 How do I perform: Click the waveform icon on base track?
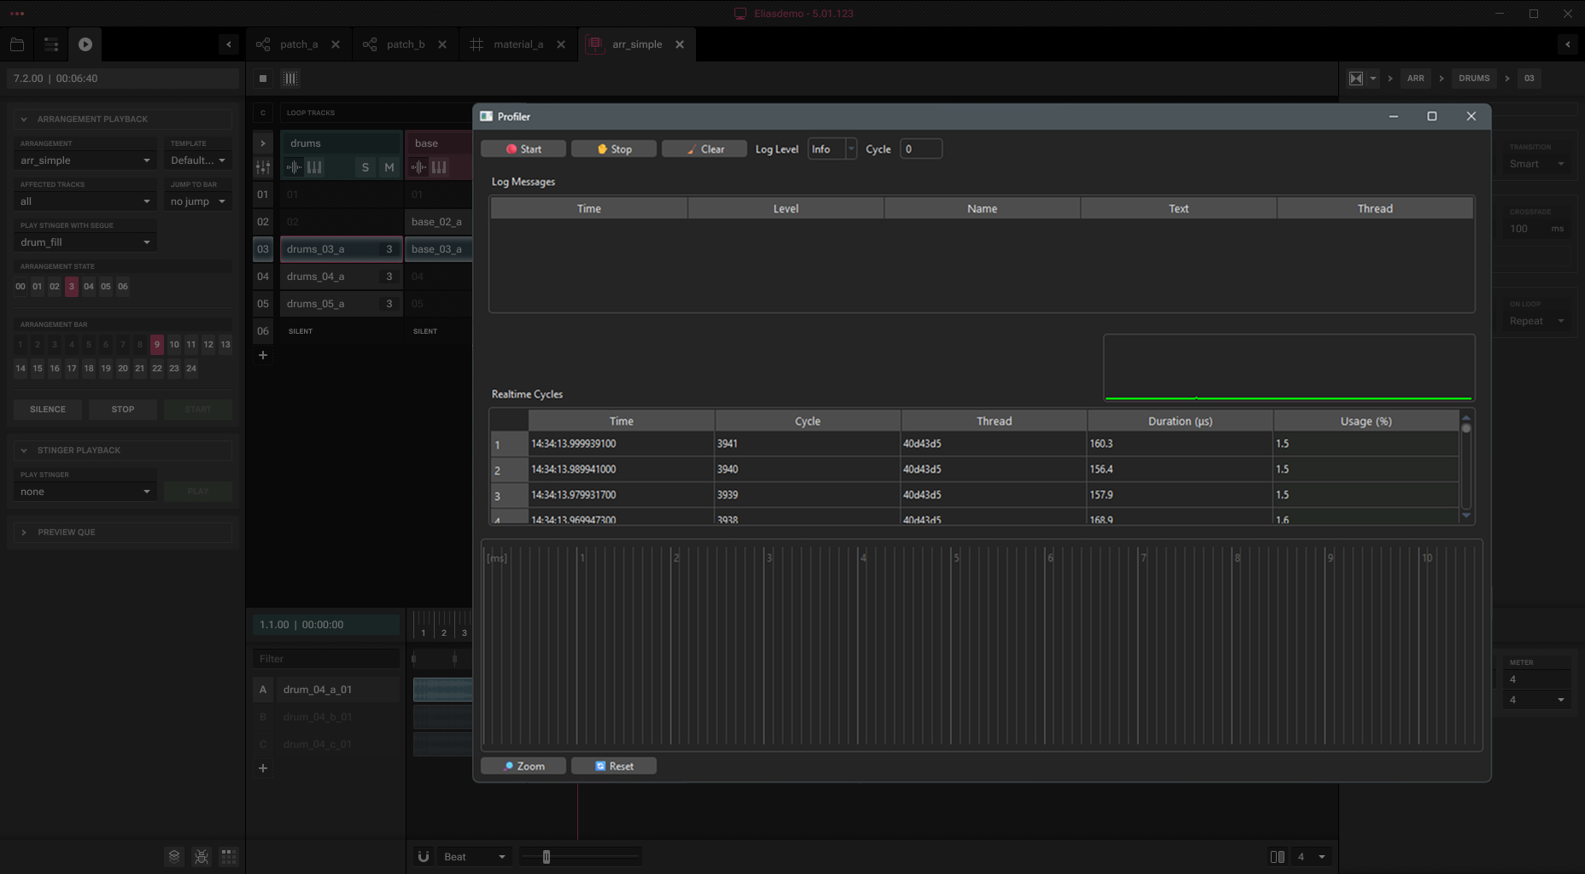[418, 167]
